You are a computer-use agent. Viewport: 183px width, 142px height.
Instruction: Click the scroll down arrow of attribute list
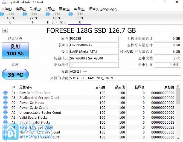coord(178,138)
